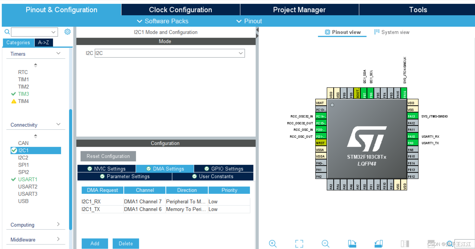Select the Pinout view tab

pyautogui.click(x=342, y=32)
